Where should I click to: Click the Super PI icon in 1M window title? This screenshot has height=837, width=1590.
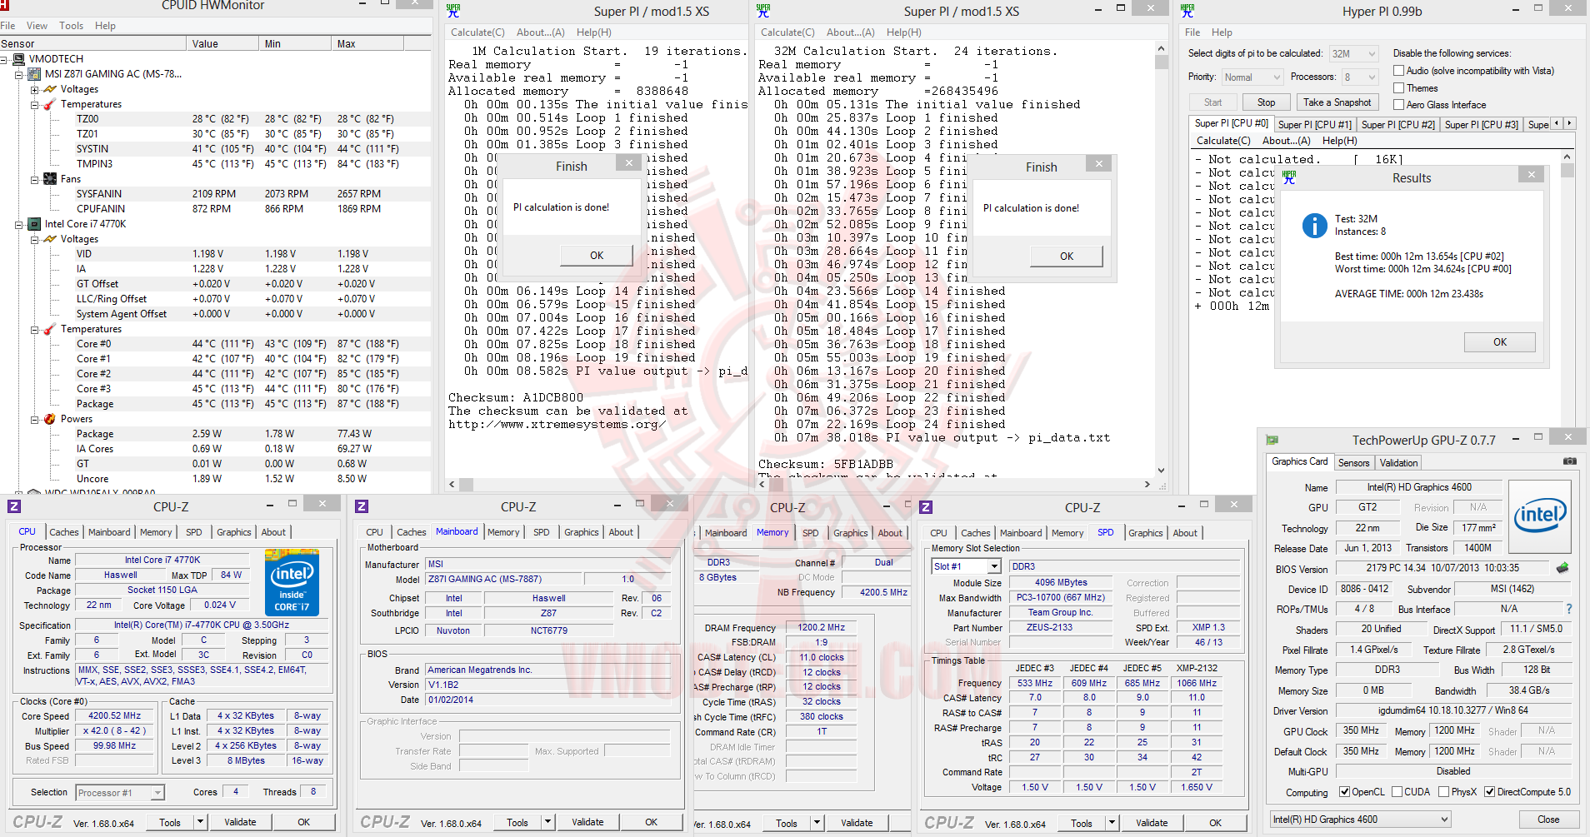(453, 11)
